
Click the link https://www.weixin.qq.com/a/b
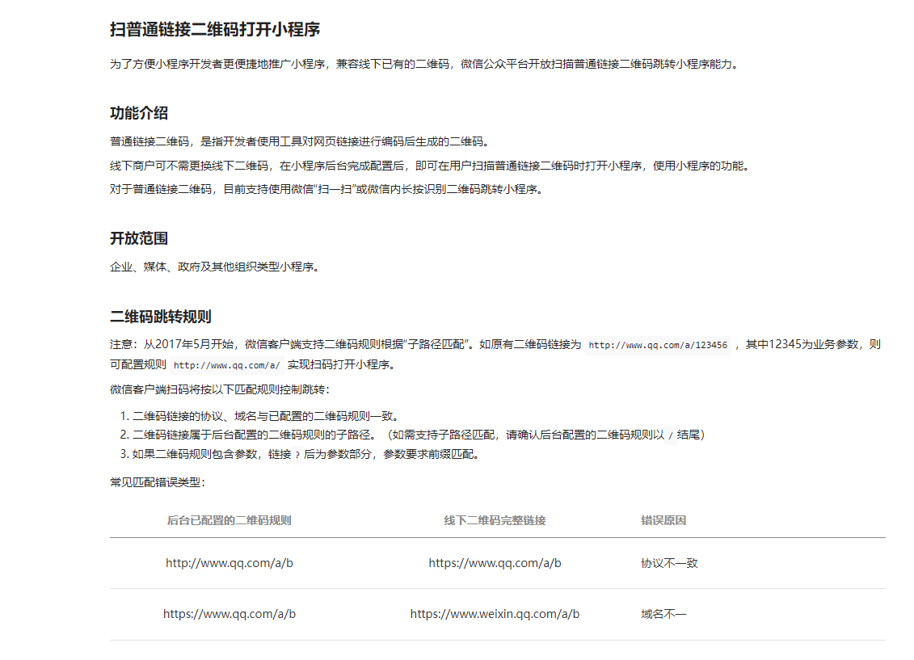(495, 614)
